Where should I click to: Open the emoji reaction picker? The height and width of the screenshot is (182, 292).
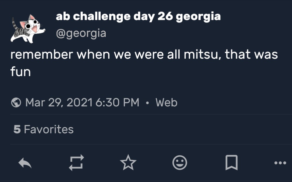tap(180, 163)
